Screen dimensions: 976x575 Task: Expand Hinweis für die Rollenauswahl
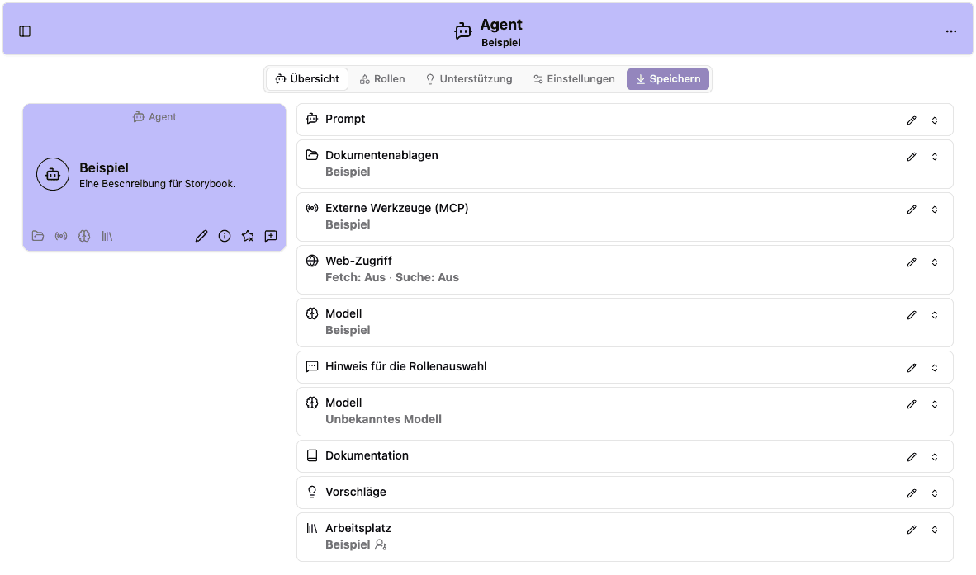pos(934,368)
